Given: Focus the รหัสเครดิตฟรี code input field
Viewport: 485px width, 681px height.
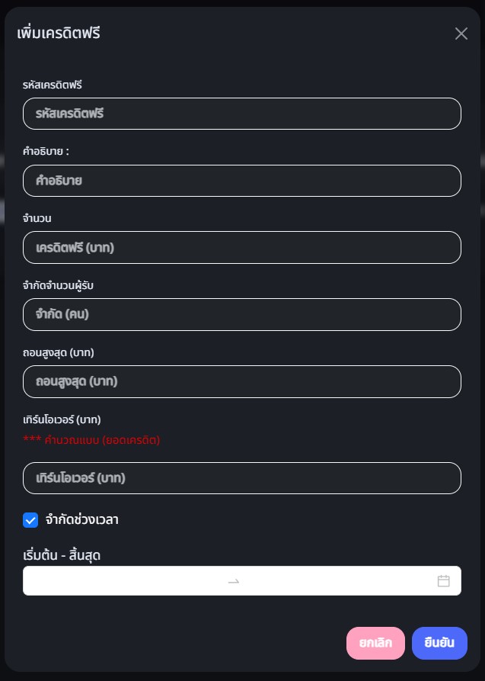Looking at the screenshot, I should [x=241, y=114].
